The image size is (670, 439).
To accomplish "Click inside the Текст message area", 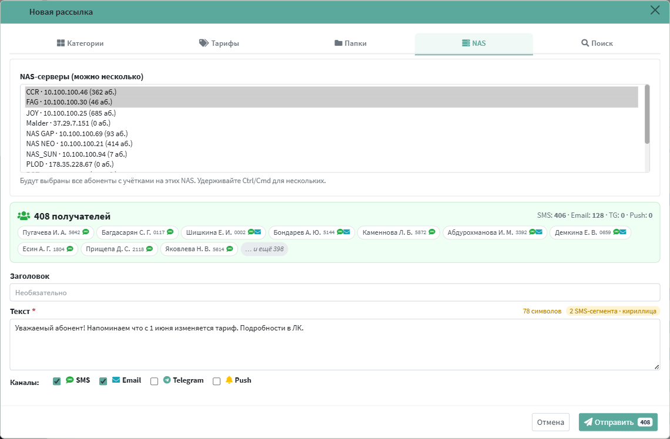I will point(335,345).
